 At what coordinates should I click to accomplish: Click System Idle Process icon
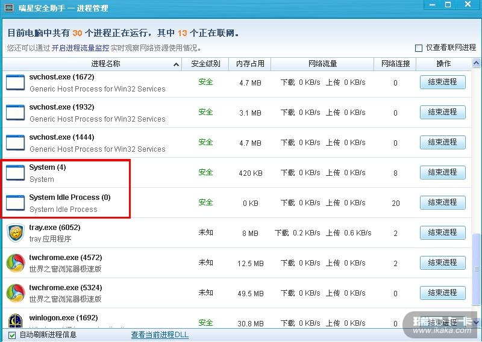(16, 203)
